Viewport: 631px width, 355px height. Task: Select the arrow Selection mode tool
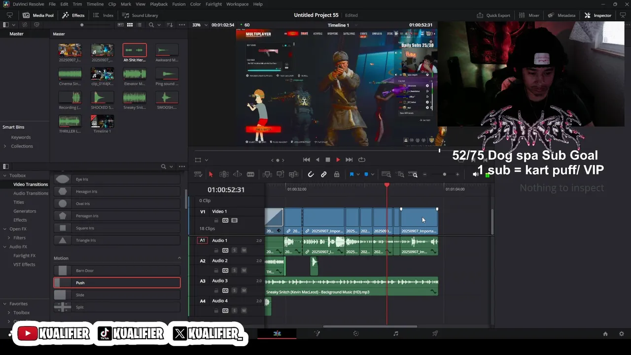click(x=210, y=175)
